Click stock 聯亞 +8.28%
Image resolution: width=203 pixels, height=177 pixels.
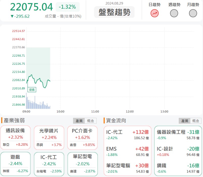tap(15, 144)
